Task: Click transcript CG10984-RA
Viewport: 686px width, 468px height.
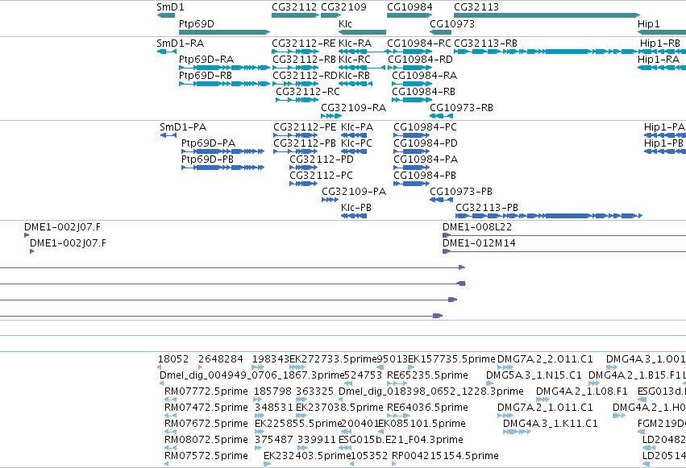Action: pos(424,76)
